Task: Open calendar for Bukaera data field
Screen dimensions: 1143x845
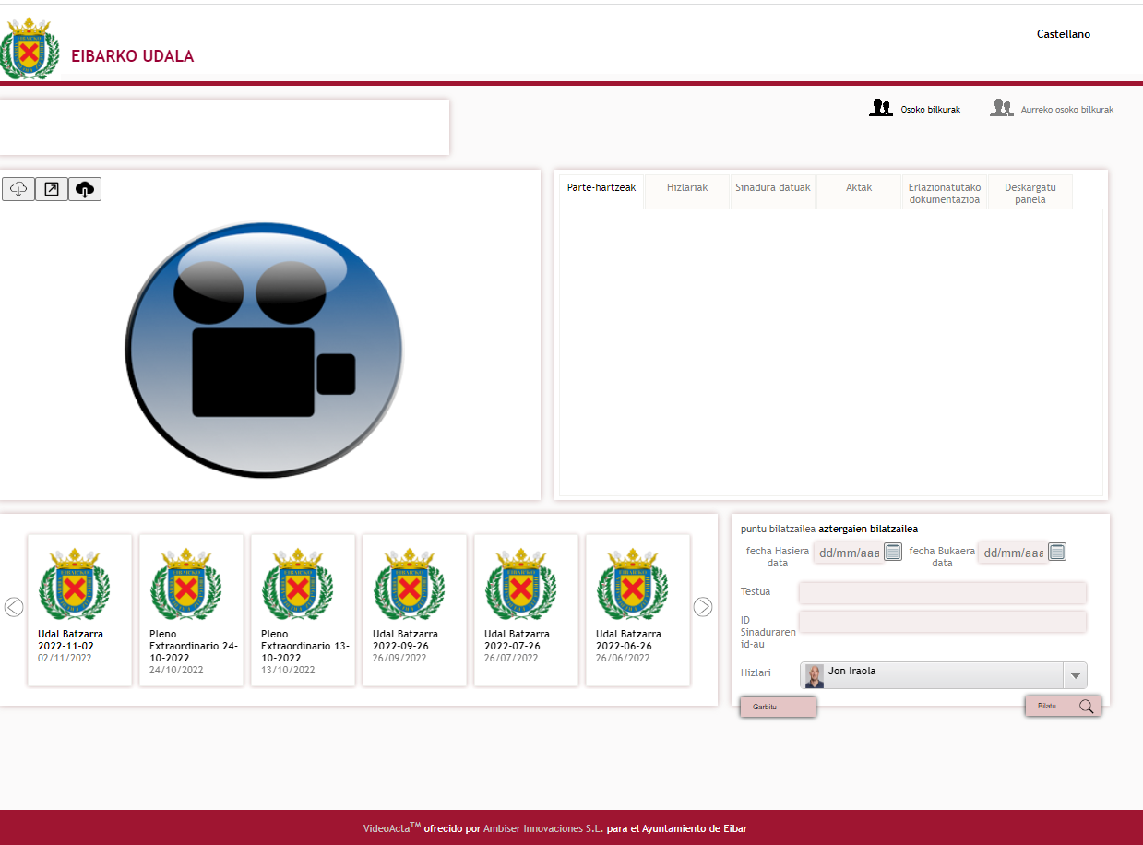Action: [x=1057, y=552]
